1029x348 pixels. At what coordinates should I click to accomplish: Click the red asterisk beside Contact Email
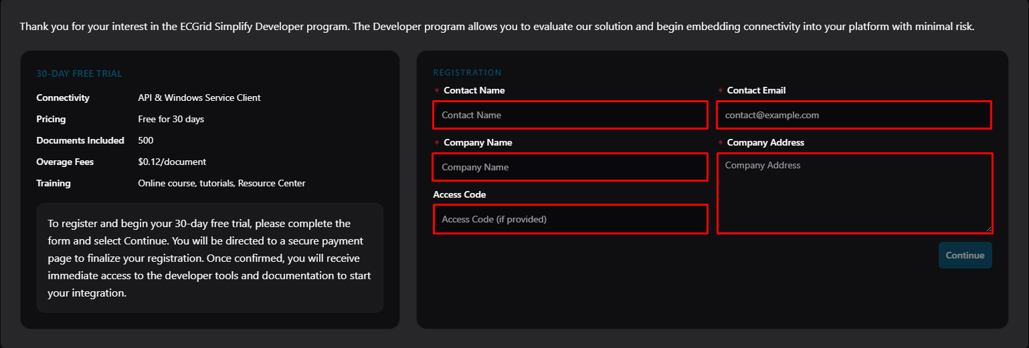pos(721,91)
